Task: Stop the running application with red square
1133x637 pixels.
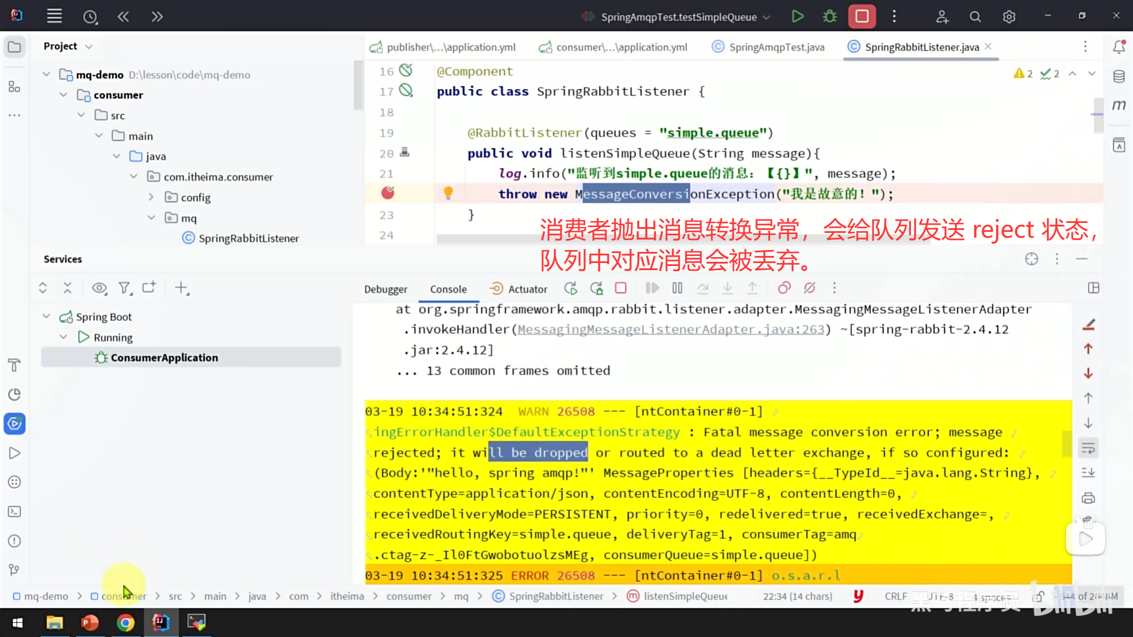Action: [x=862, y=17]
